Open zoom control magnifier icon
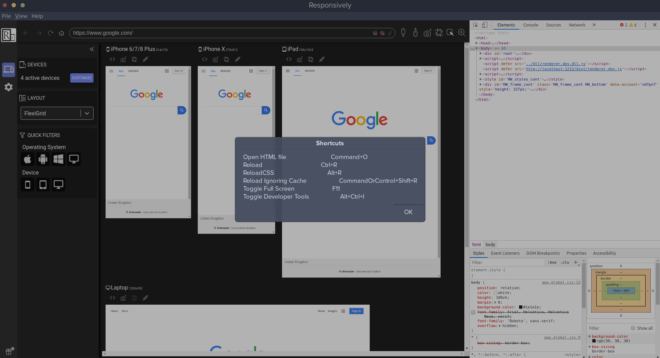This screenshot has height=358, width=660. [462, 33]
